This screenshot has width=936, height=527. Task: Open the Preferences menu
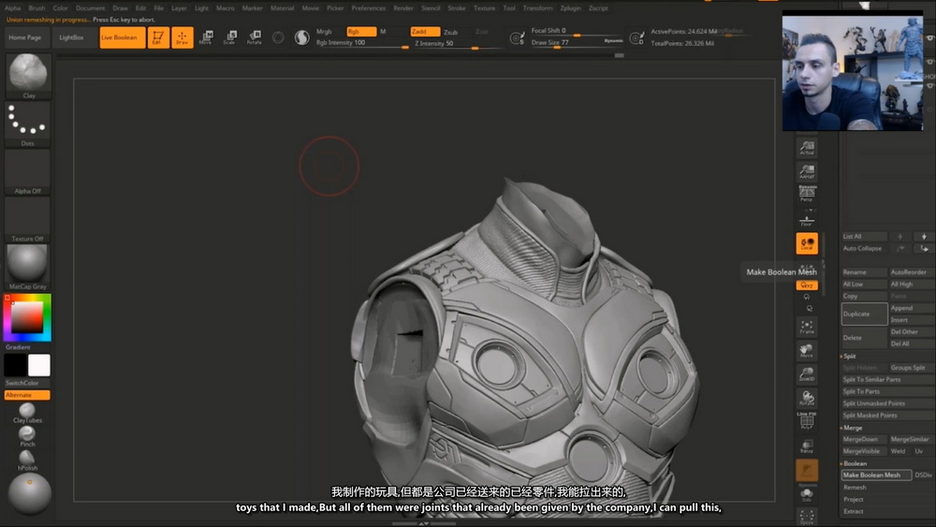coord(368,8)
